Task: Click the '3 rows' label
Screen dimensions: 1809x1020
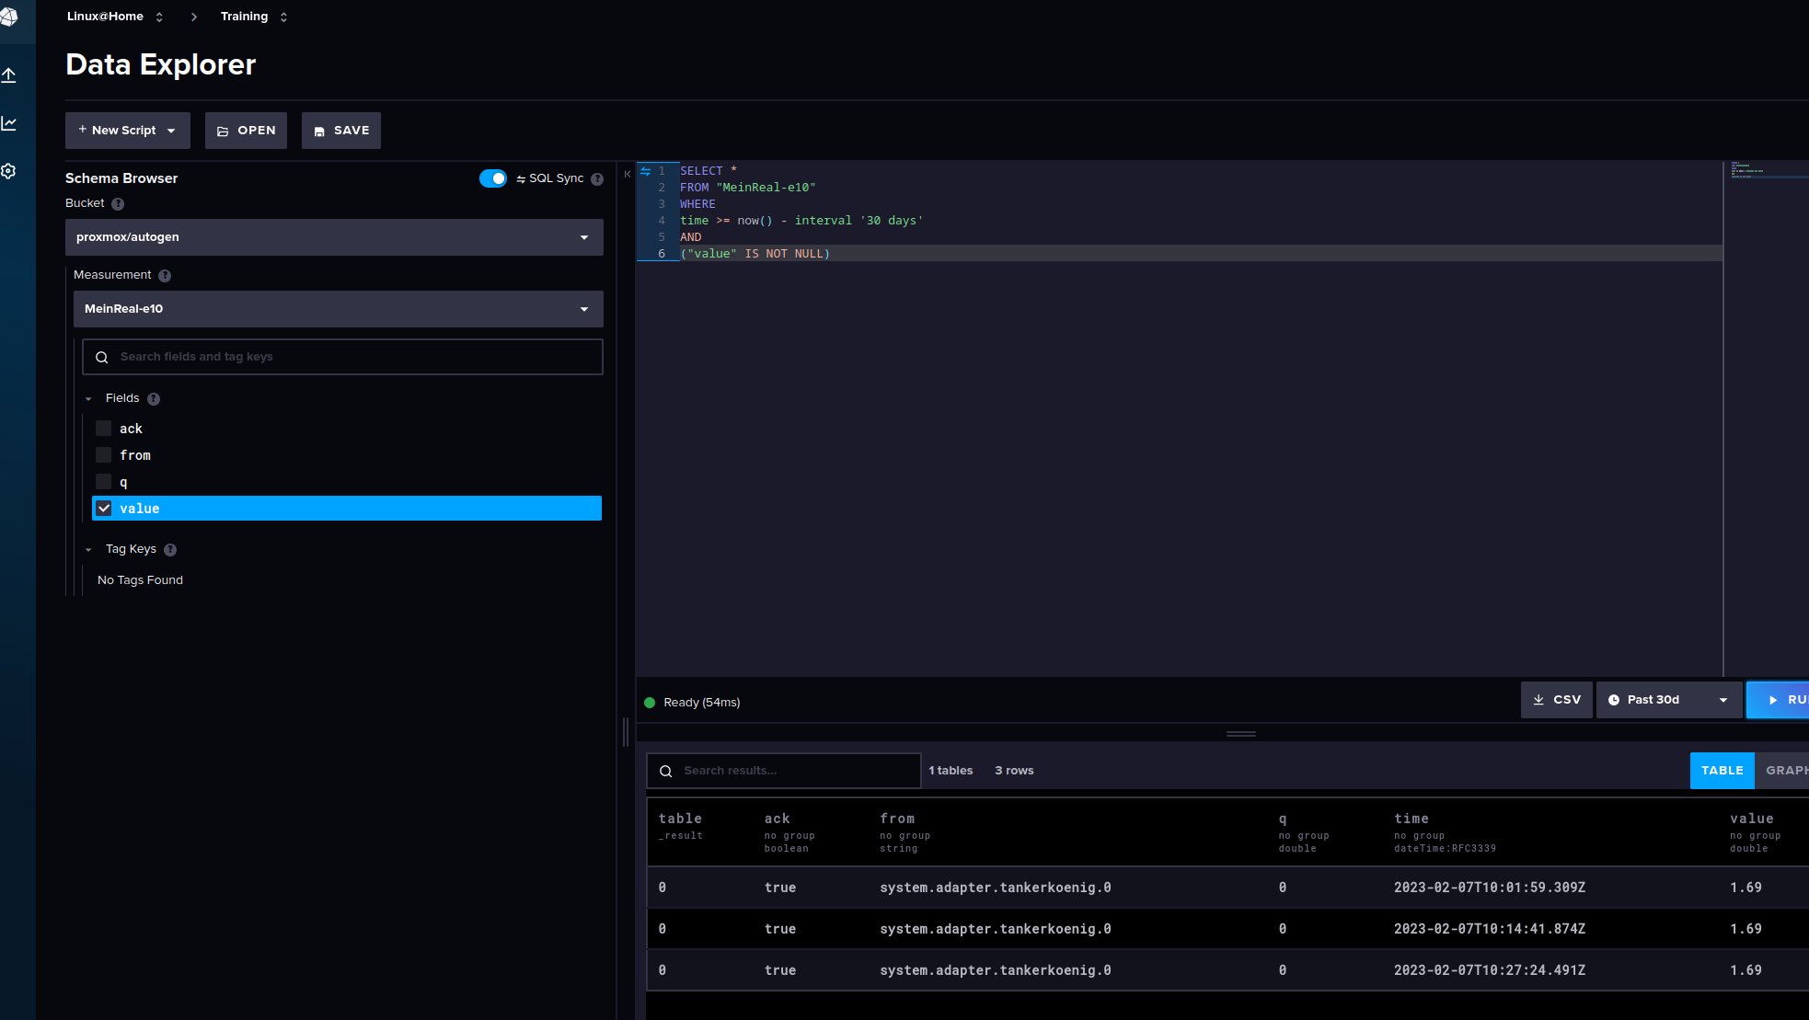Action: pos(1014,771)
